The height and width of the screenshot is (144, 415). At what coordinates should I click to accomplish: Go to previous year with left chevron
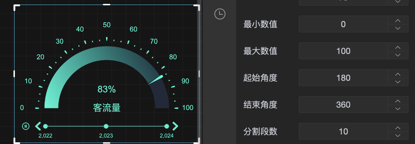click(38, 126)
